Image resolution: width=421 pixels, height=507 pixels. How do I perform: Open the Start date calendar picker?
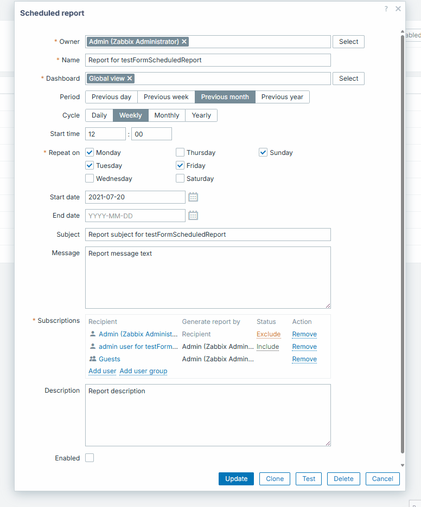click(193, 197)
